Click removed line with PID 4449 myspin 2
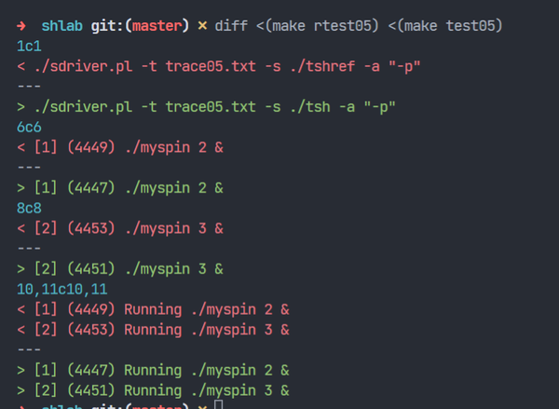This screenshot has height=409, width=559. (120, 147)
